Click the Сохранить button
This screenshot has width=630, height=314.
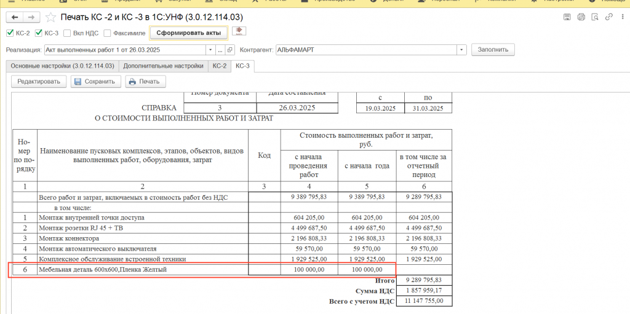pos(95,82)
